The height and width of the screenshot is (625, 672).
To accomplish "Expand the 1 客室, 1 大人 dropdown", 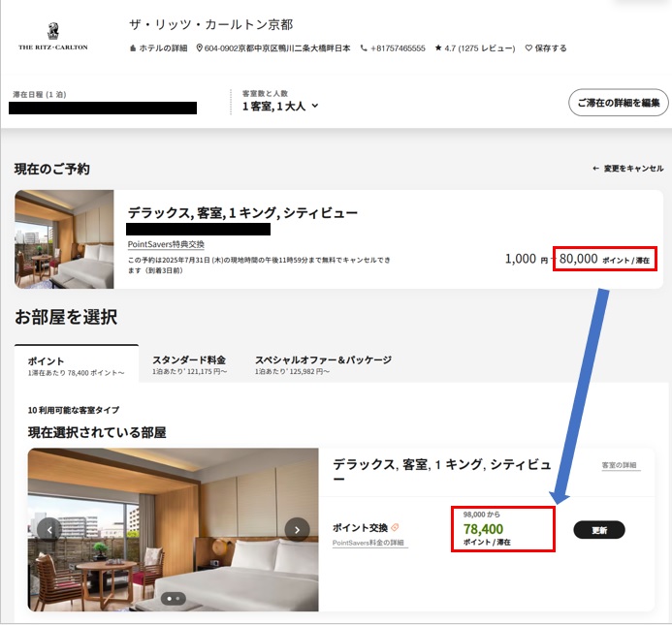I will [x=280, y=106].
